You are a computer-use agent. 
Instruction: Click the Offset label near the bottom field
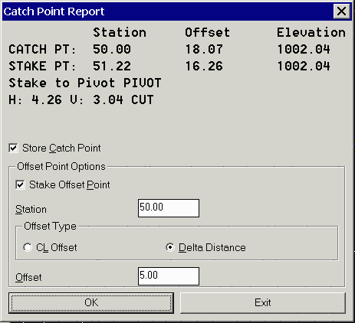(x=28, y=278)
